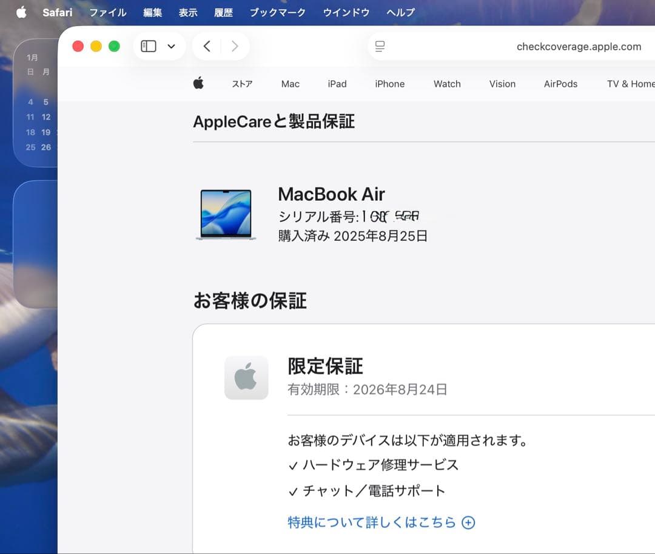The image size is (655, 554).
Task: Select the iPhone tab in Apple navigation
Action: [389, 84]
